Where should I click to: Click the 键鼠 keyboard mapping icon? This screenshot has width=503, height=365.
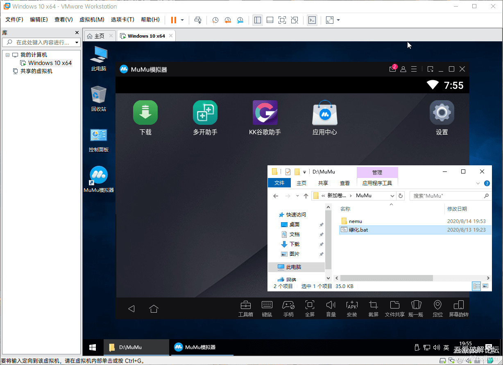[267, 309]
